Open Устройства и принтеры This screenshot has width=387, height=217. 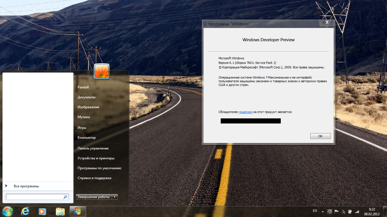96,158
